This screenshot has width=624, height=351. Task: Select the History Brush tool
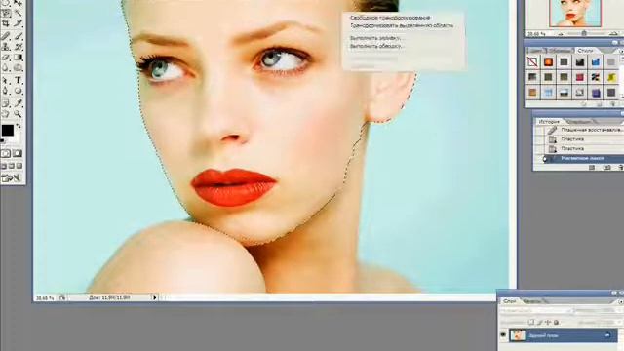(x=18, y=47)
